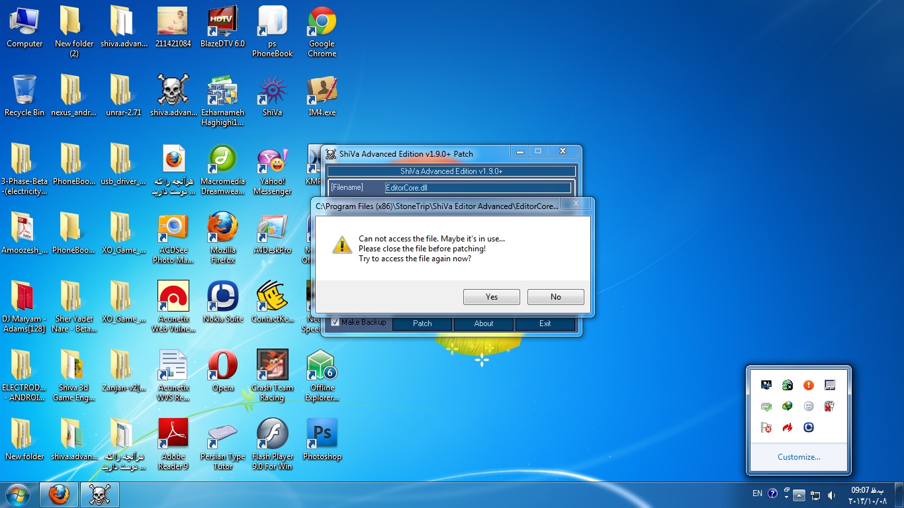Click the Safely Remove Hardware tray icon
This screenshot has height=508, width=904.
pyautogui.click(x=766, y=406)
